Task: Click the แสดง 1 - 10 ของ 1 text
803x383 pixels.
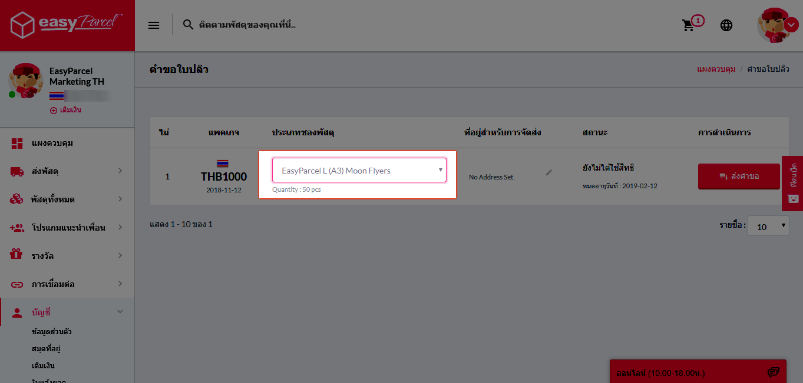Action: 181,224
